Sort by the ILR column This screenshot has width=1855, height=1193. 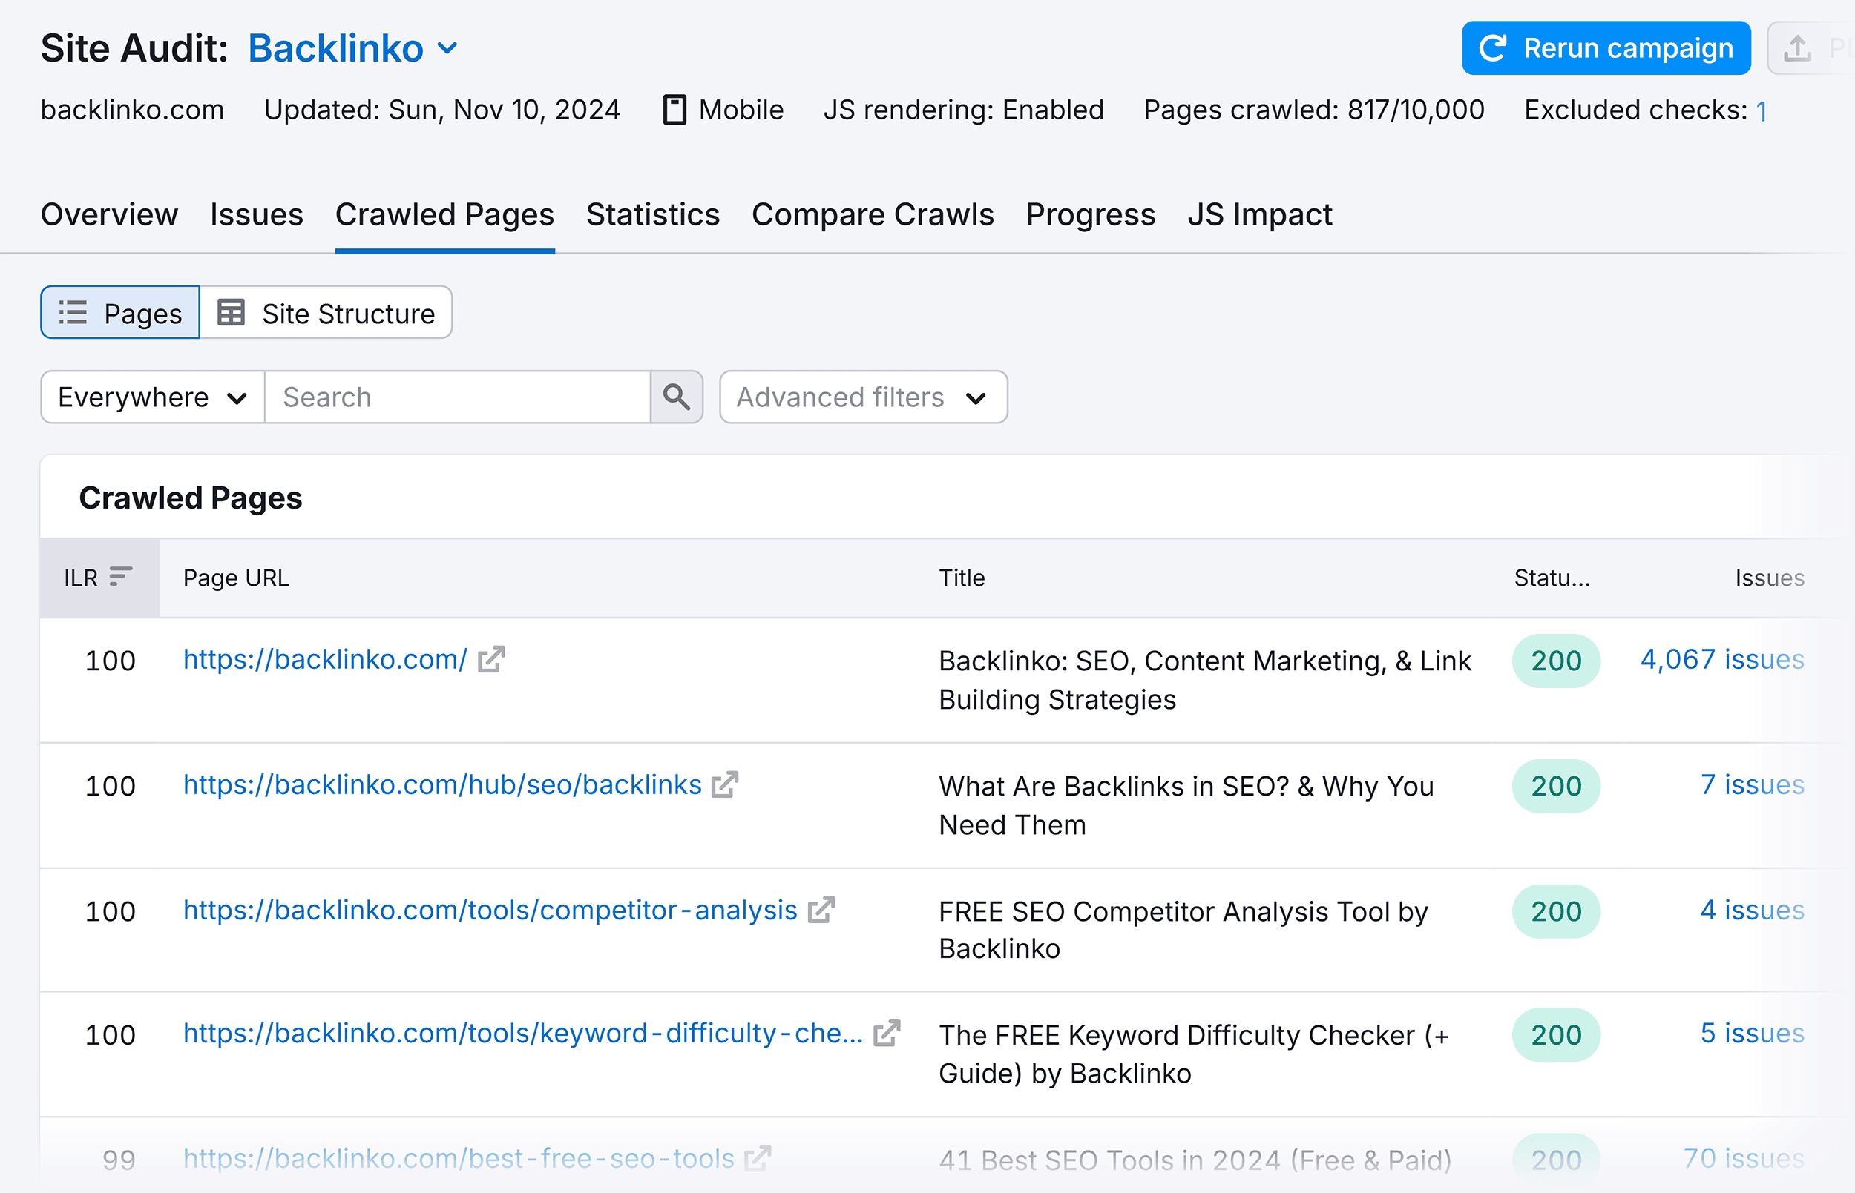click(99, 577)
